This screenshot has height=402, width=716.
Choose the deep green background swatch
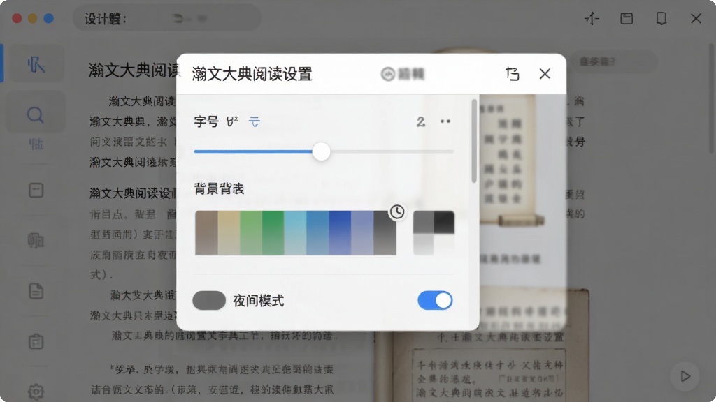pos(273,233)
